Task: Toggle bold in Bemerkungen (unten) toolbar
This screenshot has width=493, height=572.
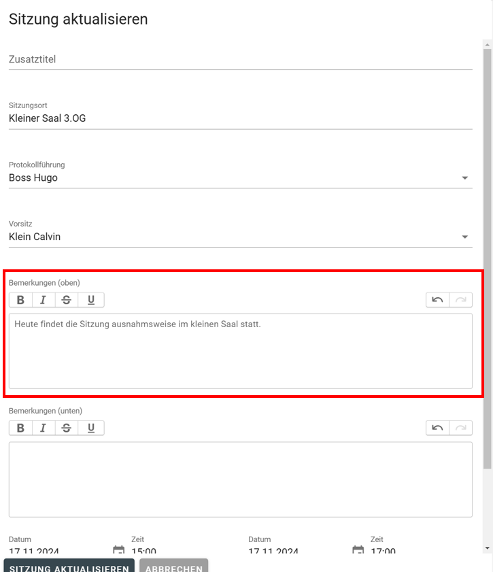Action: point(20,428)
